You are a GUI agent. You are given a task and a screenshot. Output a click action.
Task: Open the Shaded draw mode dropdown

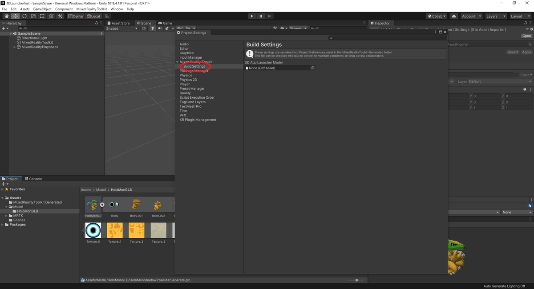pyautogui.click(x=122, y=28)
